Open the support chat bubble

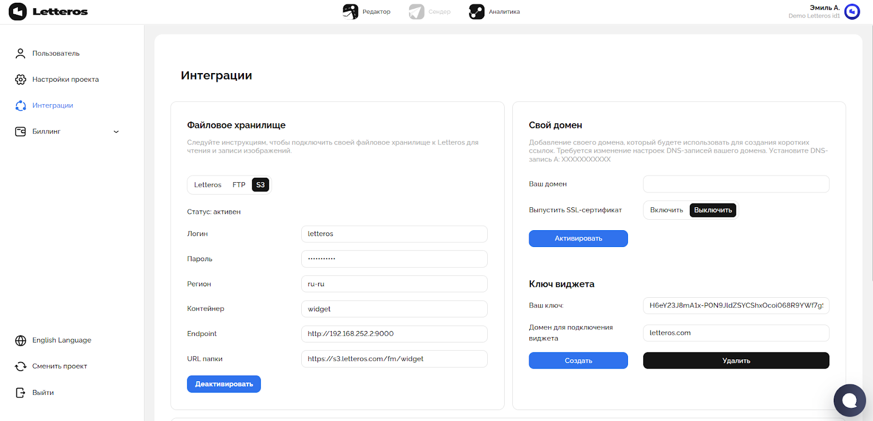[850, 401]
